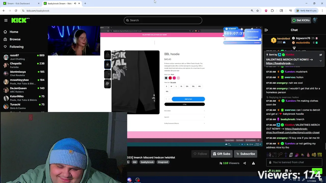This screenshot has height=183, width=326.
Task: Pick the sunglasses emote
Action: coord(291,155)
